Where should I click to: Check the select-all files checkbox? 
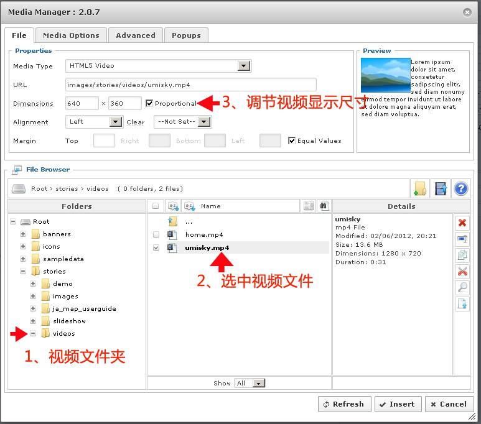tap(156, 206)
